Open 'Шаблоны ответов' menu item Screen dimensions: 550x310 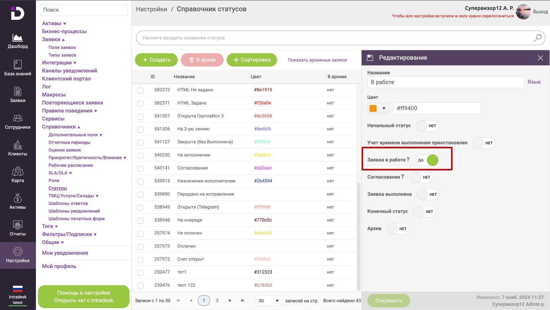click(68, 203)
